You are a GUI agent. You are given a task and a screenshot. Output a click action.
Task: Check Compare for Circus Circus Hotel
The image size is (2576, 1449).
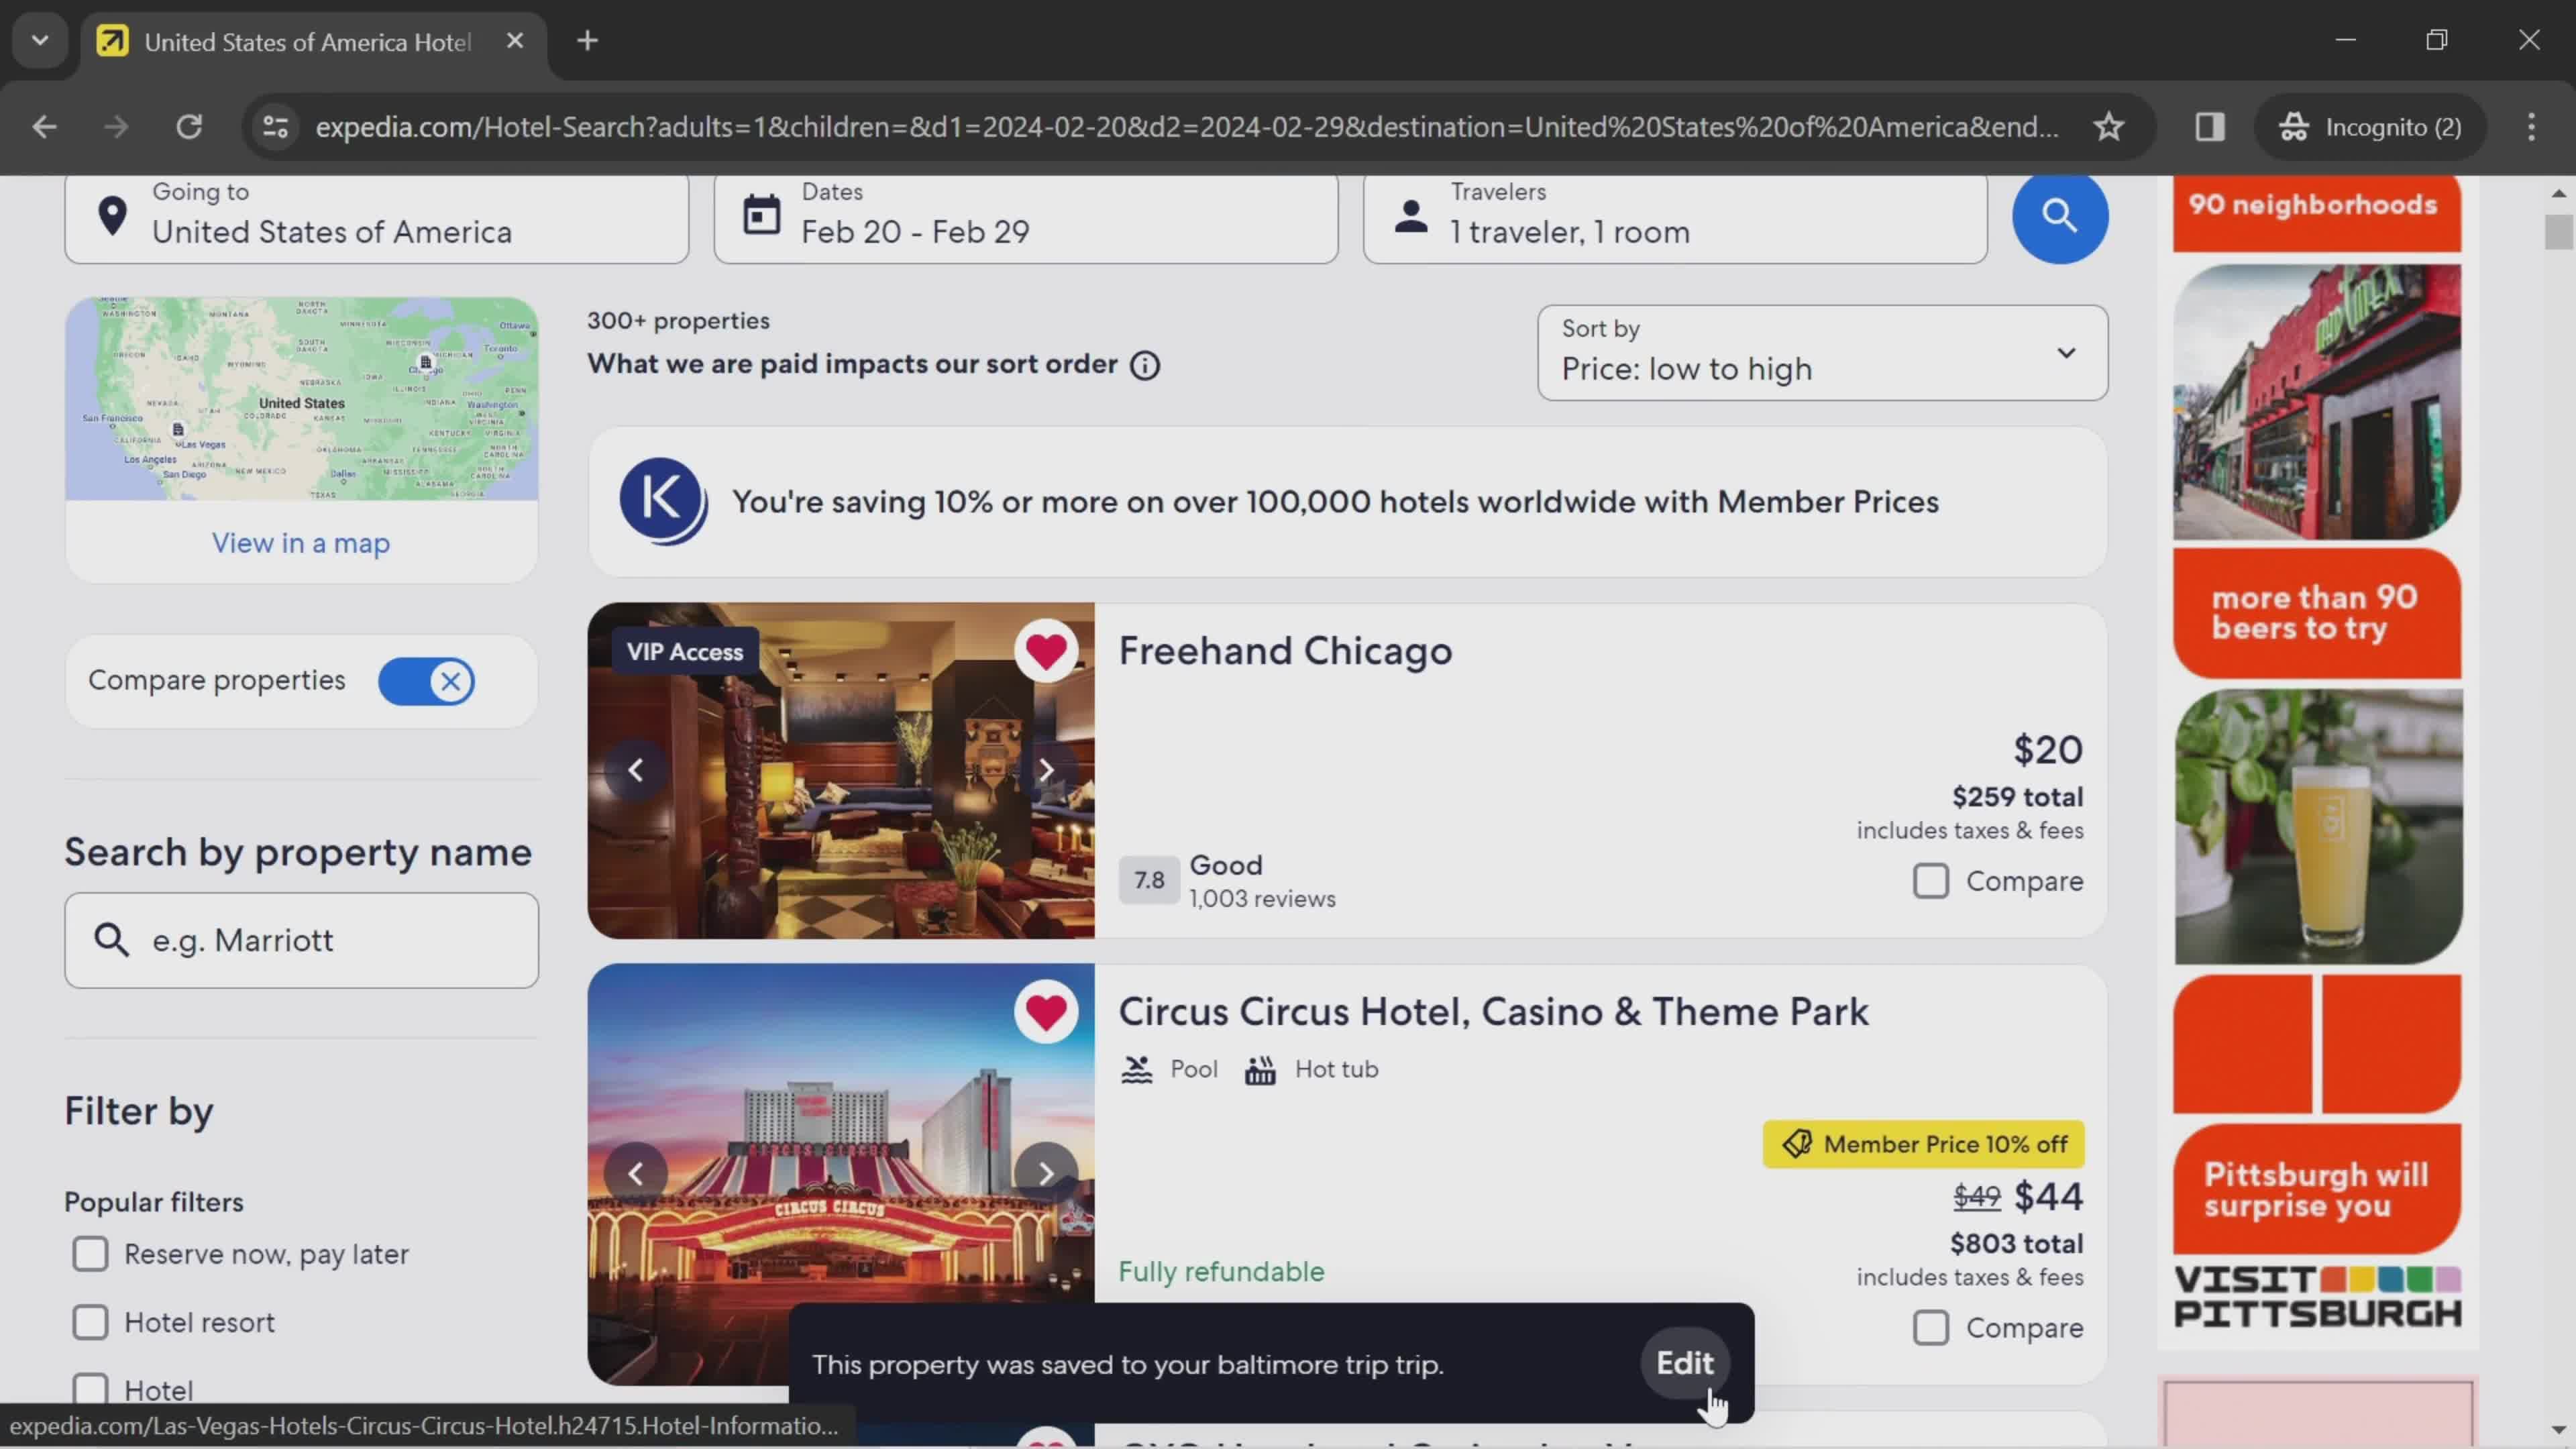click(x=1931, y=1328)
